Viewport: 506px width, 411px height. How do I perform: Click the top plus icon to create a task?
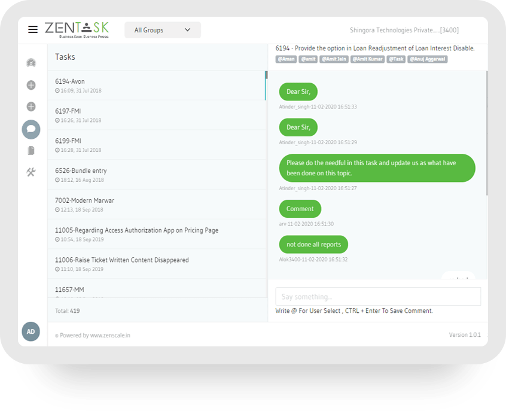[x=31, y=84]
